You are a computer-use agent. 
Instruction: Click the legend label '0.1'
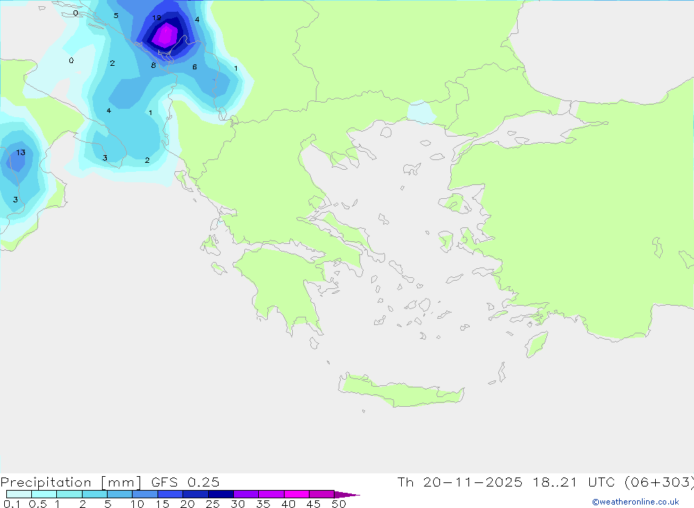[x=12, y=504]
